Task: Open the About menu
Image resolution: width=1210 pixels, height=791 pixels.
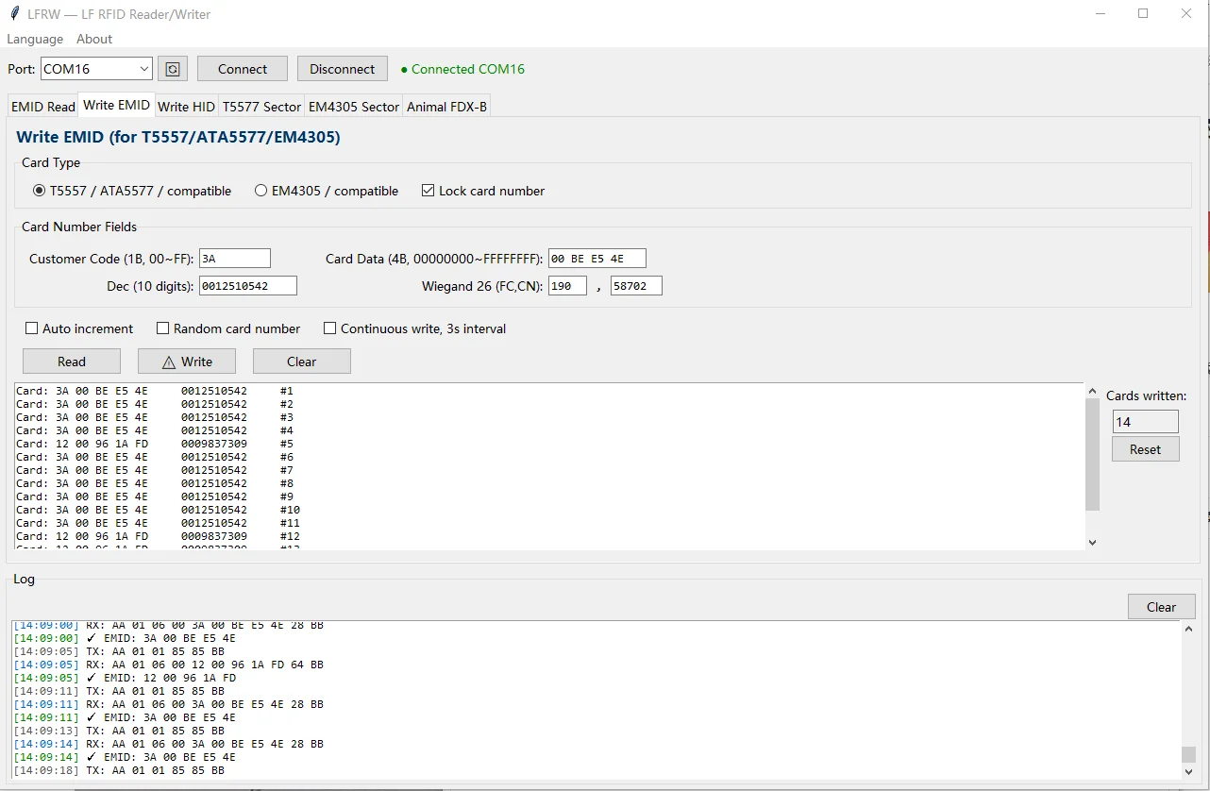Action: [94, 39]
